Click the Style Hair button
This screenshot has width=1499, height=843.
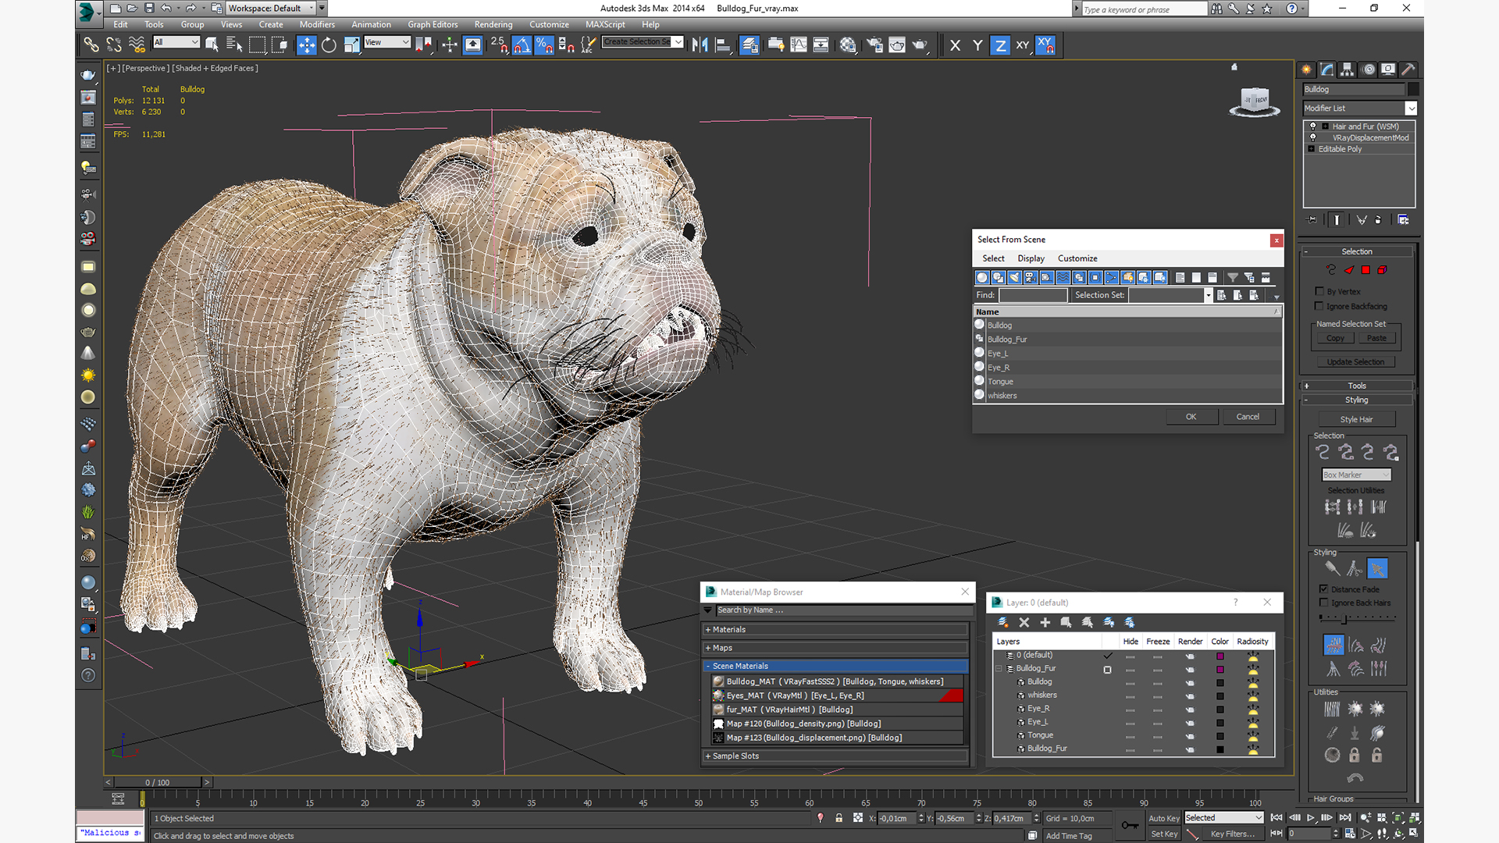click(x=1356, y=419)
